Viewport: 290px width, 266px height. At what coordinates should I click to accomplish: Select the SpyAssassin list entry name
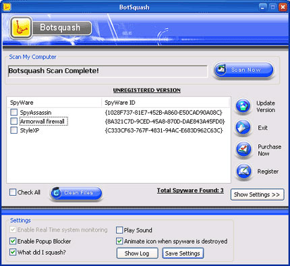pos(36,112)
